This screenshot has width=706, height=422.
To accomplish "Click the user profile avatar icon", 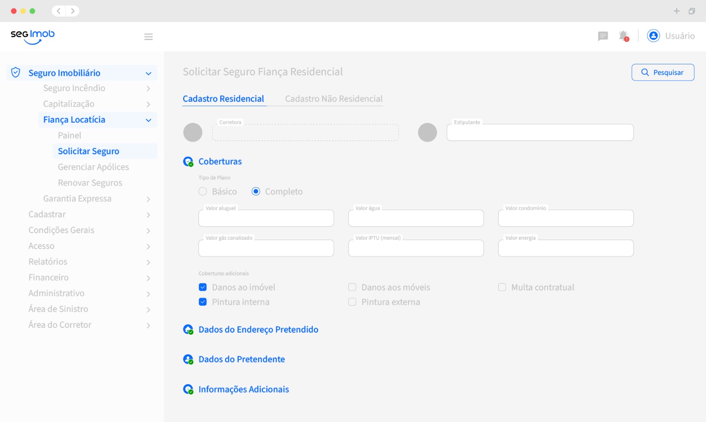I will point(653,36).
